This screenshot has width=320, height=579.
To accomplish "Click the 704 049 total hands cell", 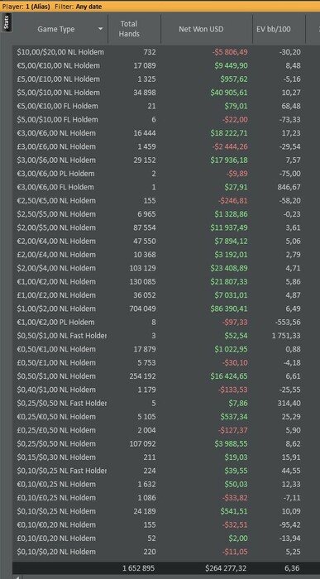I will tap(145, 309).
